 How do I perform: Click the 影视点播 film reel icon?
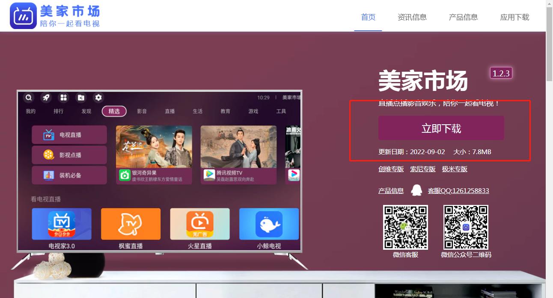click(x=49, y=155)
